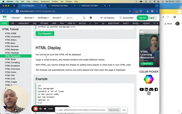The width and height of the screenshot is (182, 114).
Task: Select the SQL topic tab
Action: (34, 23)
